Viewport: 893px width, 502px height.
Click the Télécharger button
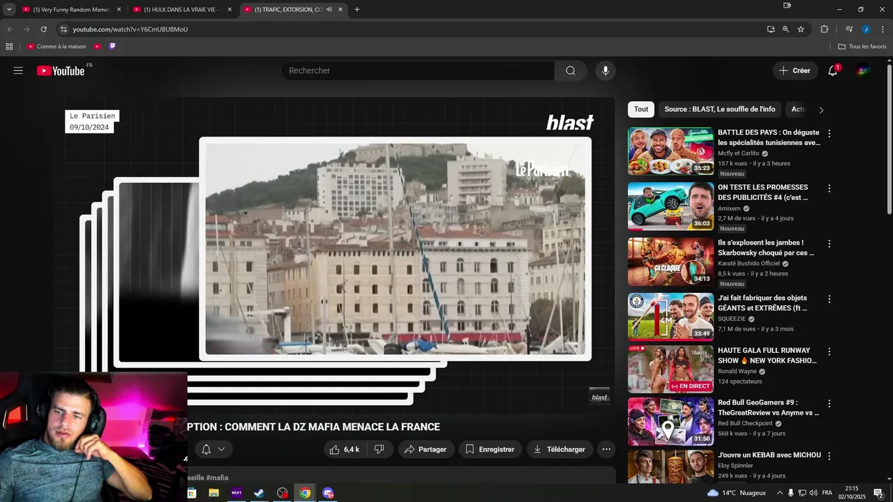(x=560, y=450)
